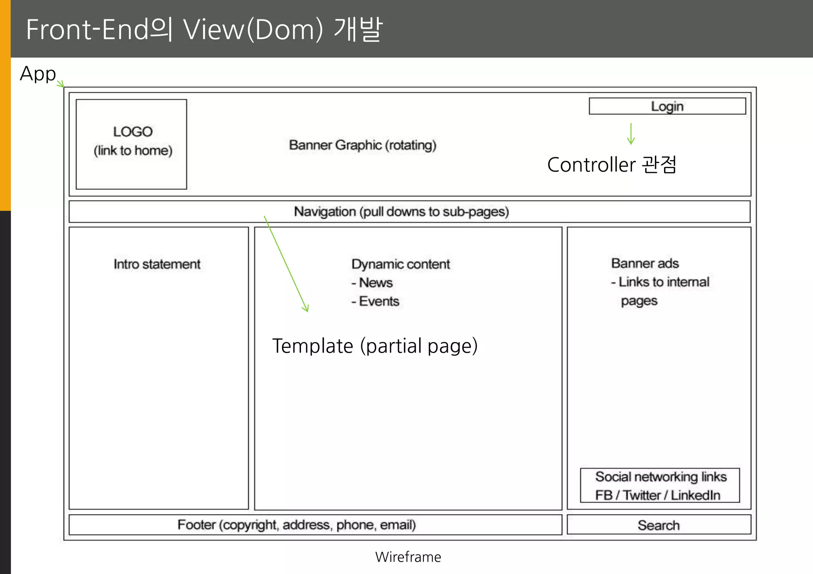Click the 'Template (partial page)' label
Viewport: 813px width, 574px height.
click(x=375, y=346)
